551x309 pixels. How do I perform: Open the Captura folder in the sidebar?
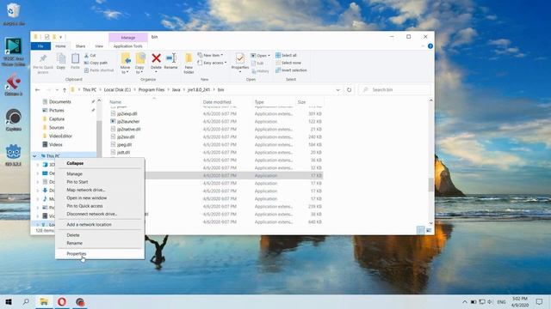pos(57,119)
